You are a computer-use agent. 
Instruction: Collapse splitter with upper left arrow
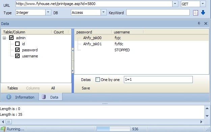point(73,50)
